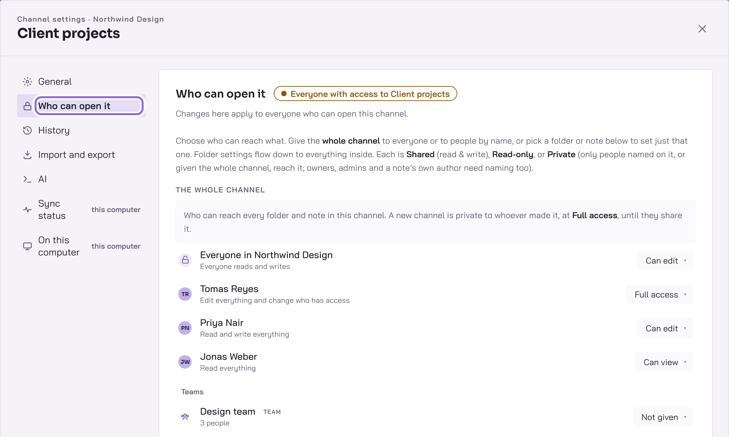
Task: Go to the History section
Action: pos(81,130)
